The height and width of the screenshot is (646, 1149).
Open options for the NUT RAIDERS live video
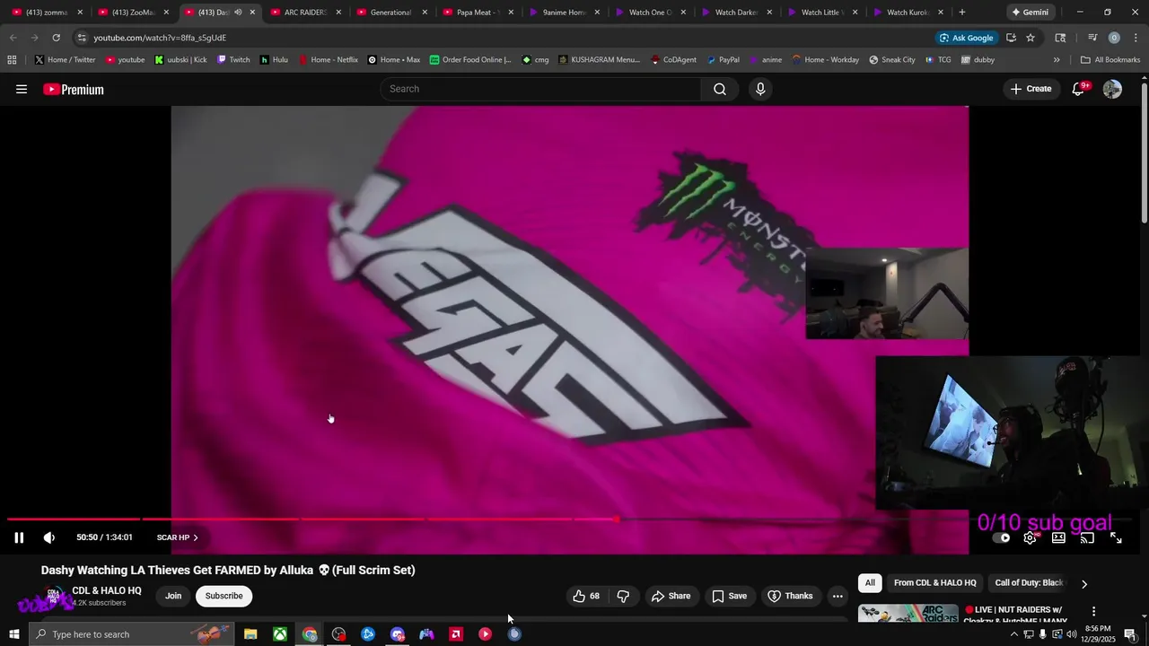(x=1093, y=611)
